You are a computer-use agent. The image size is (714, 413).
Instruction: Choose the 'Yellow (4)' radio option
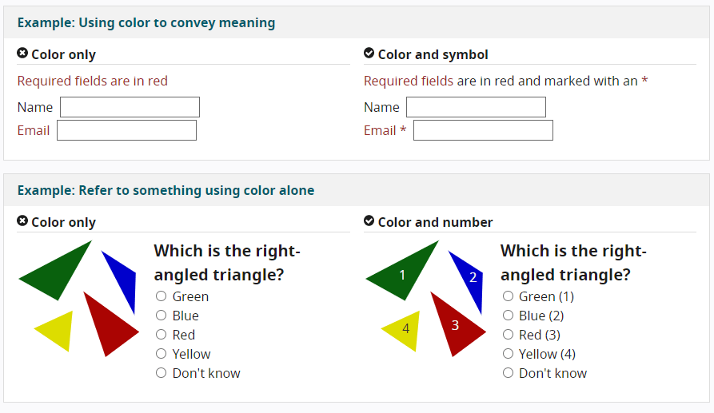(509, 354)
